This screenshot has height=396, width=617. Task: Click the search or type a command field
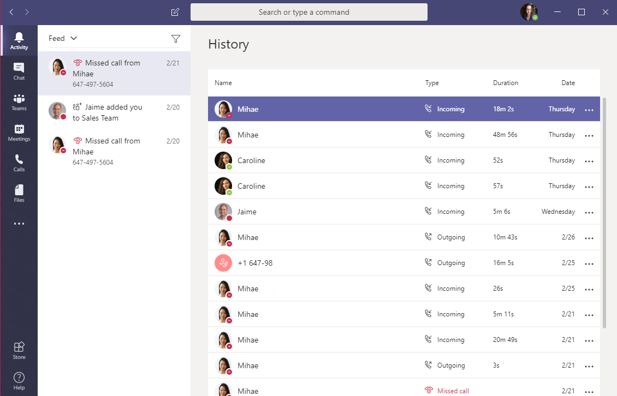tap(308, 11)
